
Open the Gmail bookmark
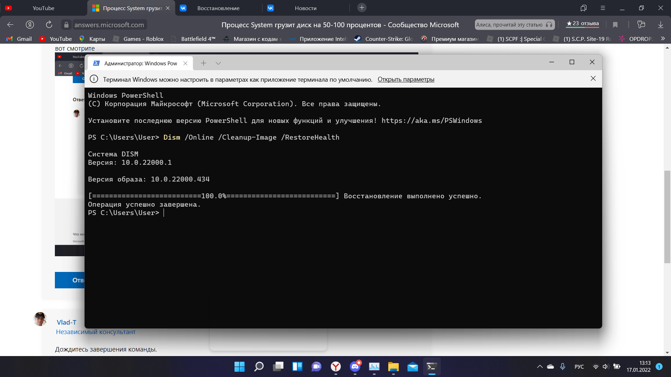coord(19,39)
